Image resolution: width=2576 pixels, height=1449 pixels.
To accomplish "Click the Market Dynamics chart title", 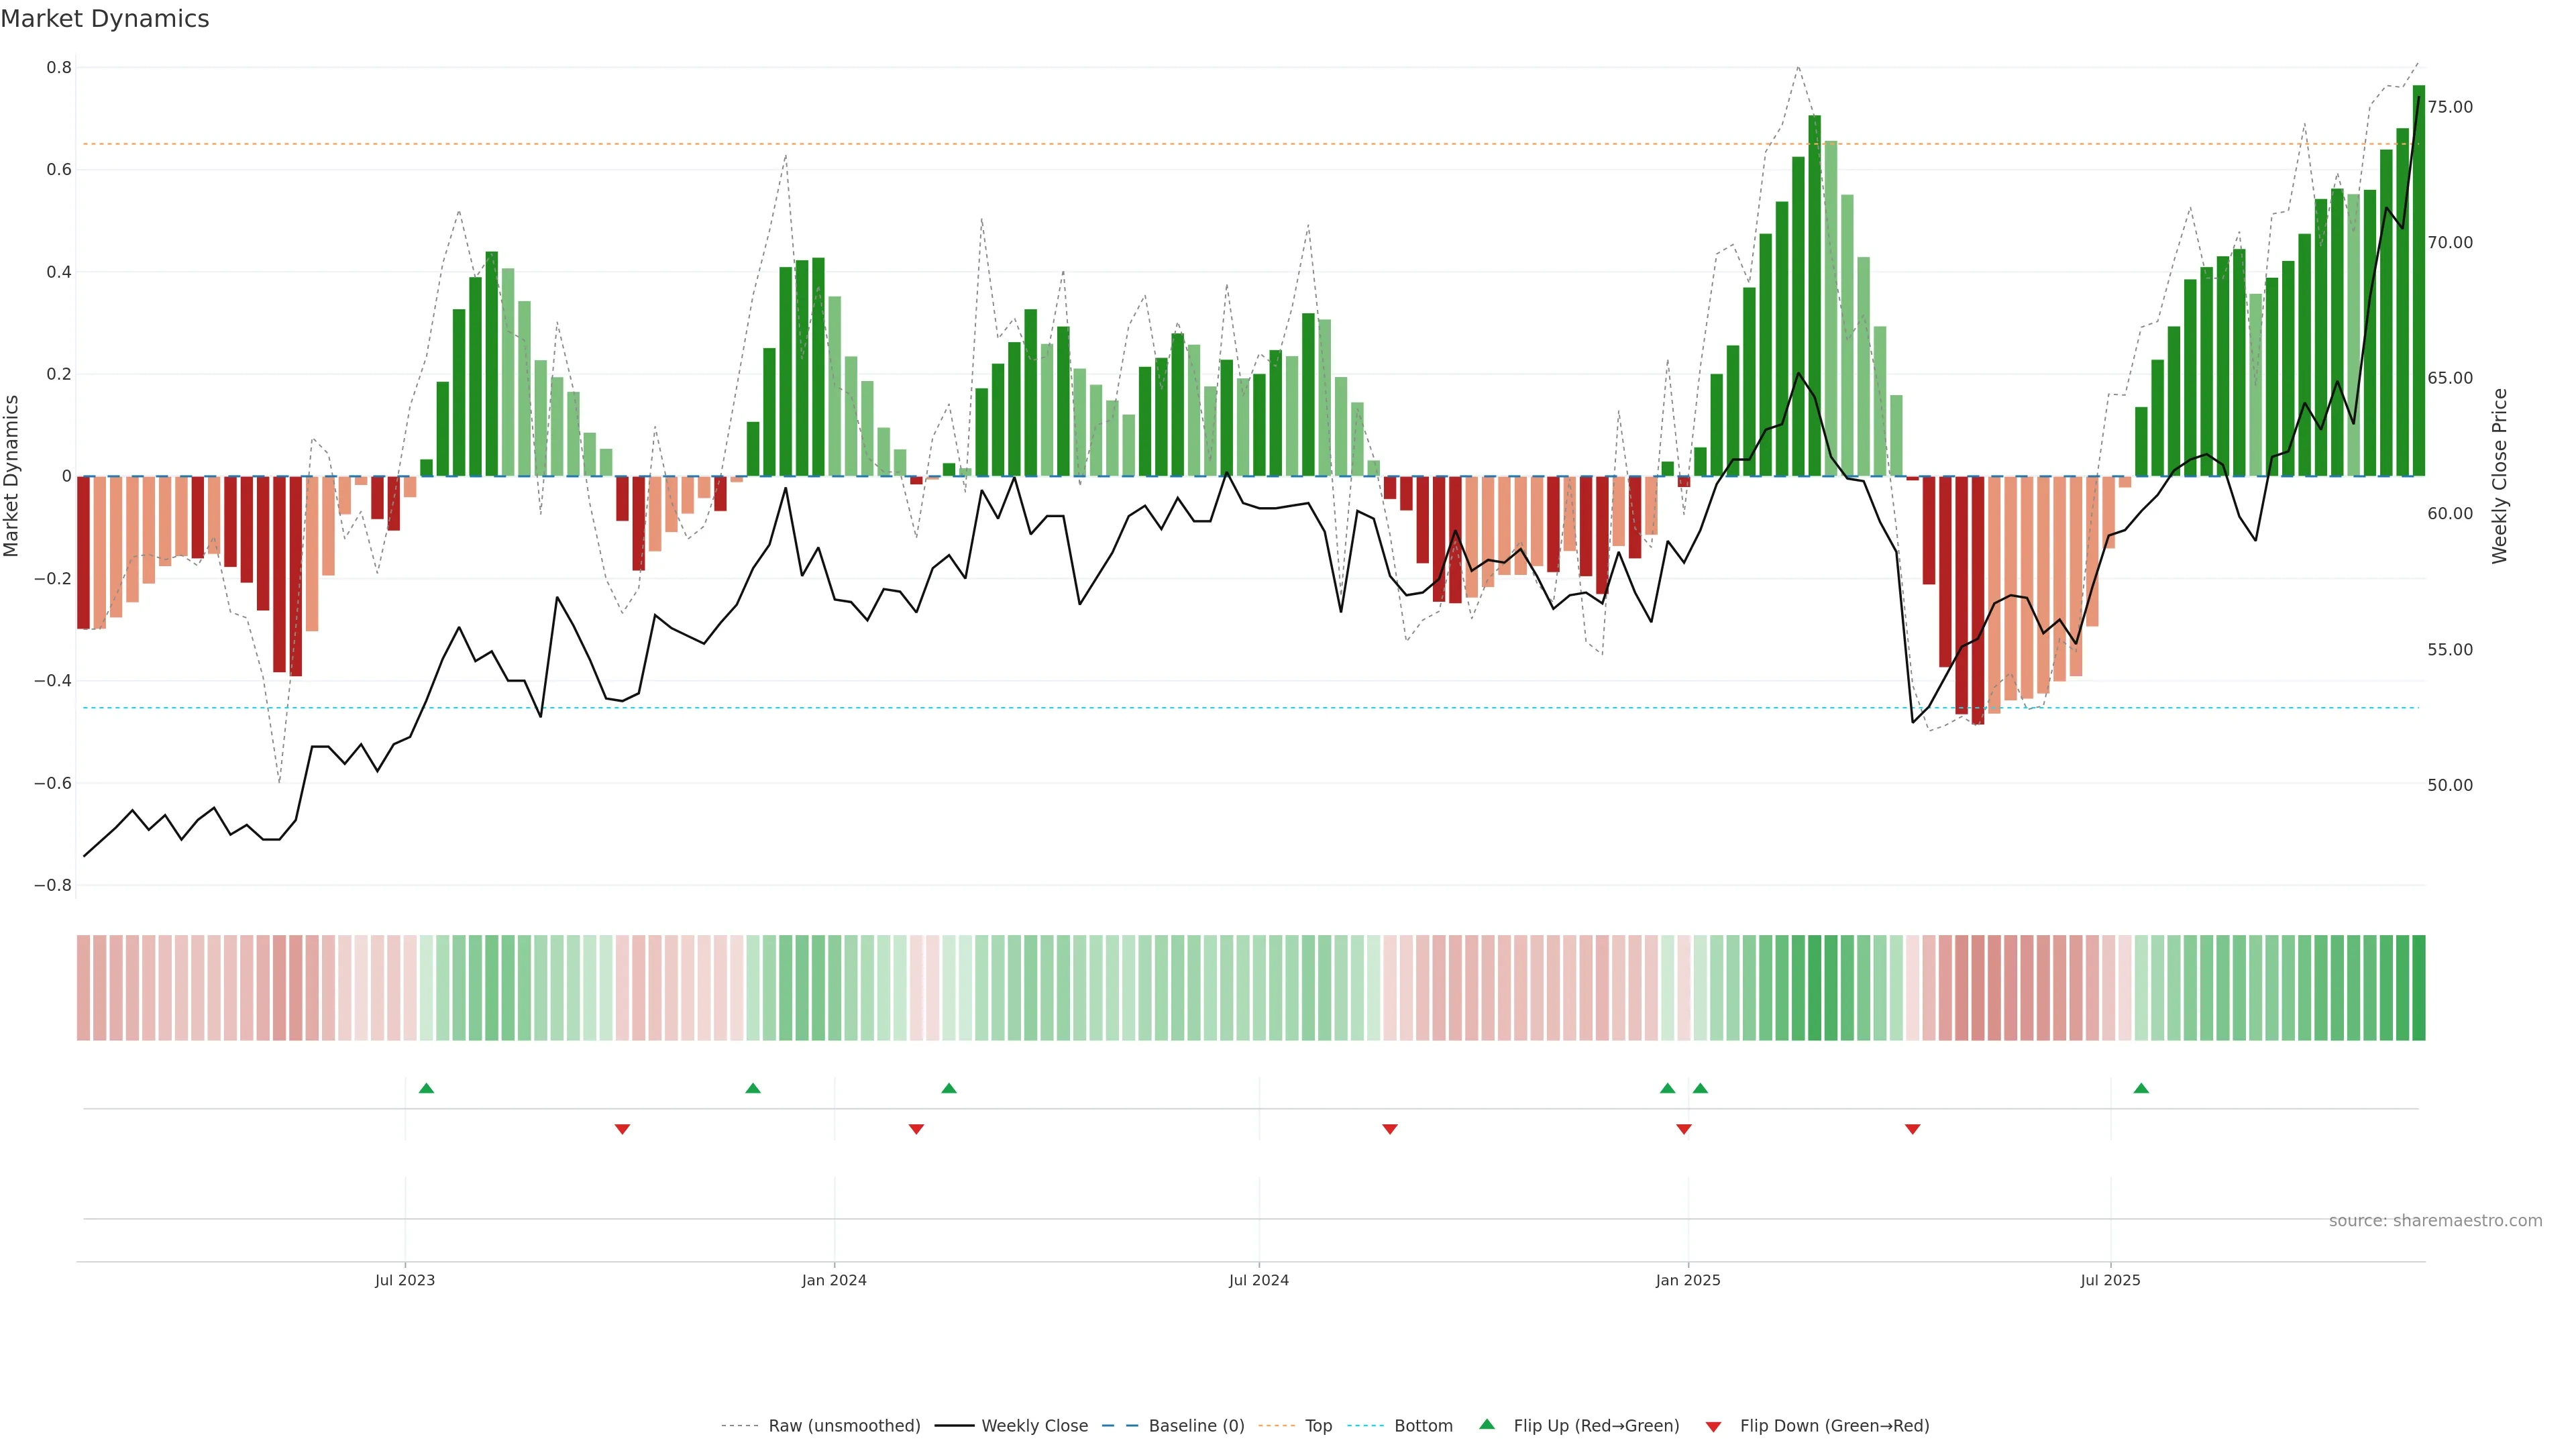I will [x=105, y=19].
